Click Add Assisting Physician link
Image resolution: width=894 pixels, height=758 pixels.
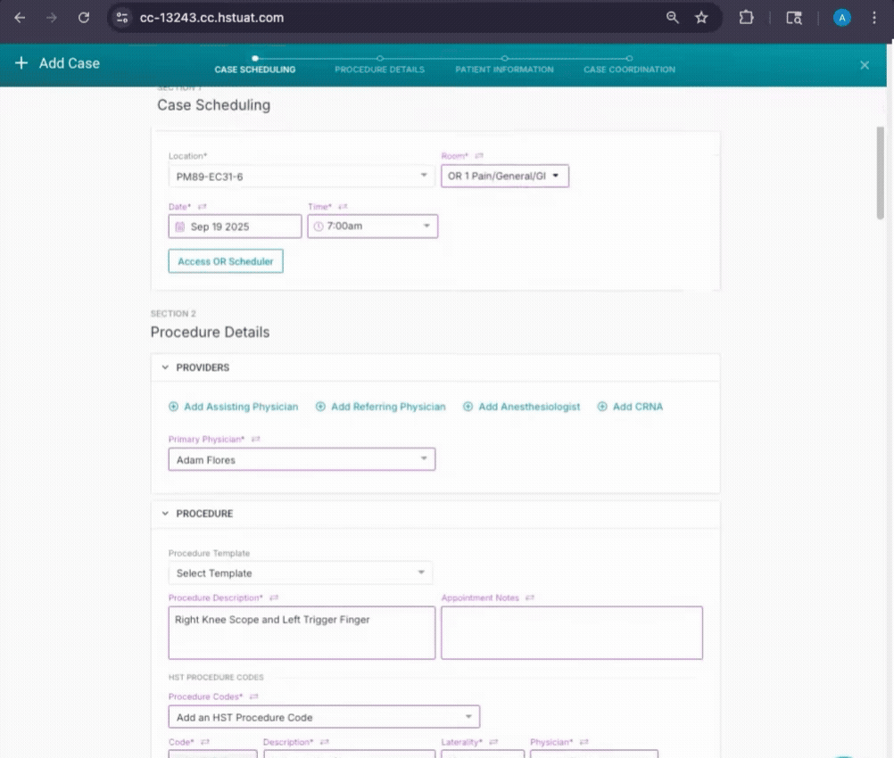pos(234,407)
